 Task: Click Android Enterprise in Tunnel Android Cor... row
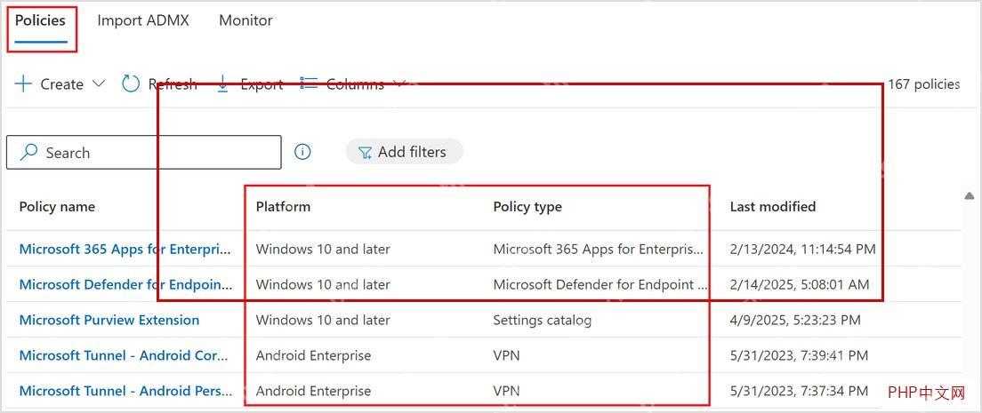(313, 356)
